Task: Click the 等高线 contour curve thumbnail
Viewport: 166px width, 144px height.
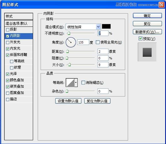Action: pos(70,83)
